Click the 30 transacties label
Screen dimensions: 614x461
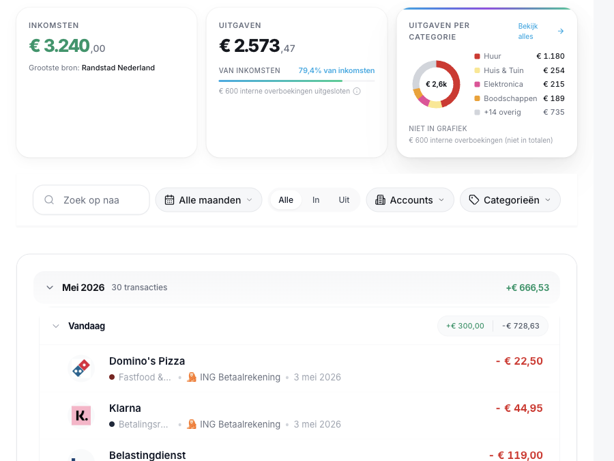point(139,288)
